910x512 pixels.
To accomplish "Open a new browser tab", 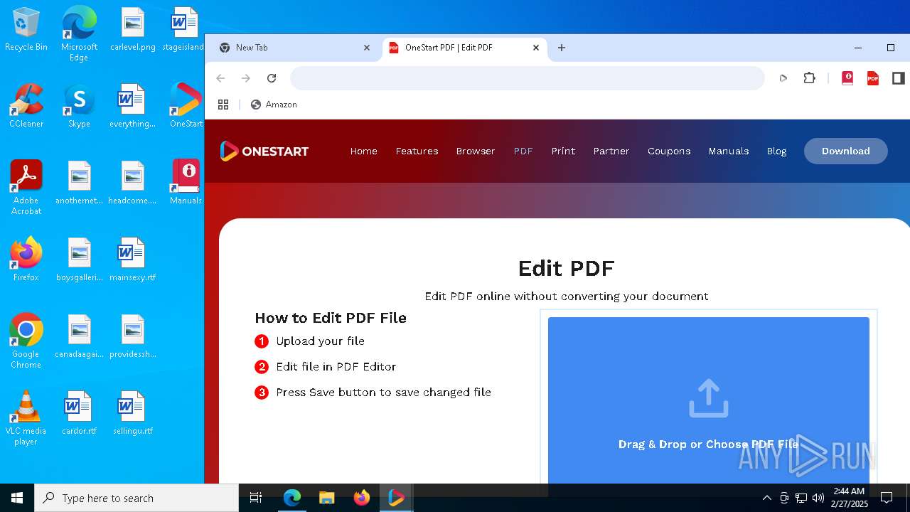I will click(562, 48).
